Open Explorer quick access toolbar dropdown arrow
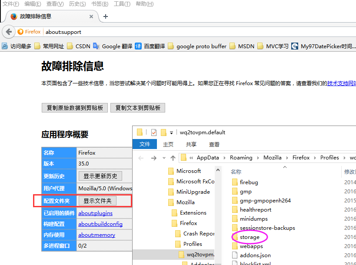 click(x=171, y=133)
